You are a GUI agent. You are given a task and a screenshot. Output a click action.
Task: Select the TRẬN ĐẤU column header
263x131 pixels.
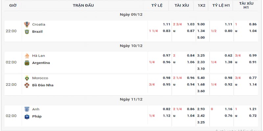(82, 5)
